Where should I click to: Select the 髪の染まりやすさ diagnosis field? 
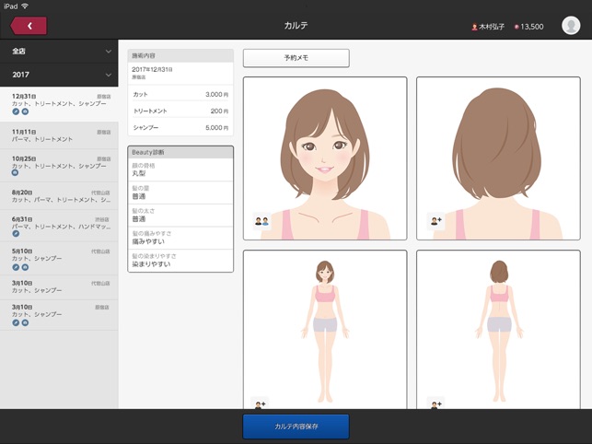pos(180,260)
